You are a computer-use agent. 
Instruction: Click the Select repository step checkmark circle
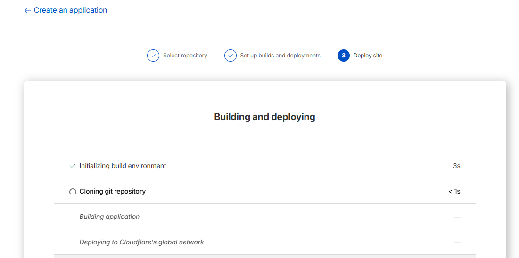[x=153, y=56]
